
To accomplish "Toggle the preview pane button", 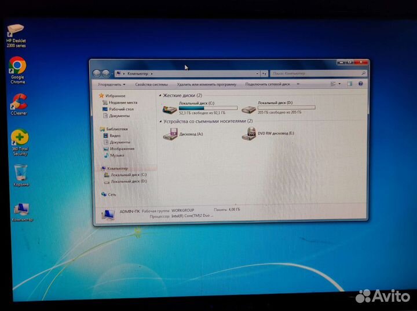I will coord(350,84).
